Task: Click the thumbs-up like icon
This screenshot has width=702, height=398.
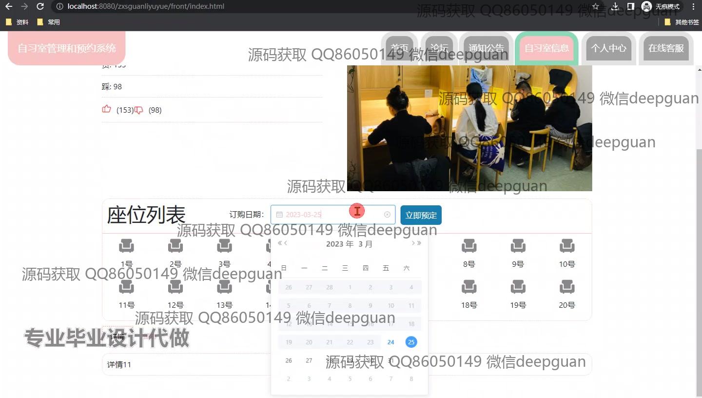Action: tap(107, 109)
